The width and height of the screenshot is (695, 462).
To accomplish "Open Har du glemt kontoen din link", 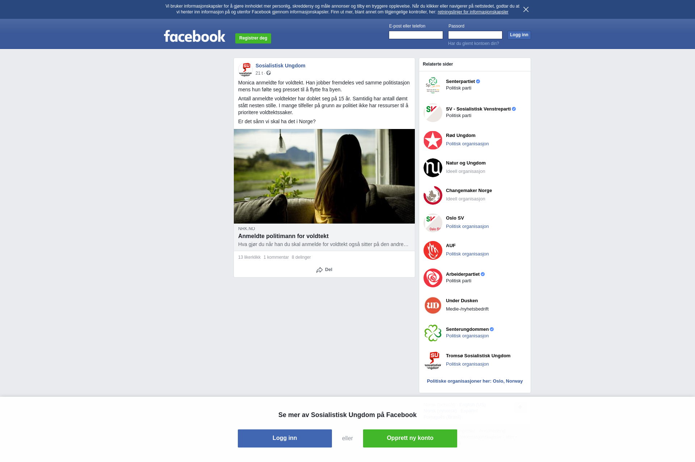I will (473, 43).
